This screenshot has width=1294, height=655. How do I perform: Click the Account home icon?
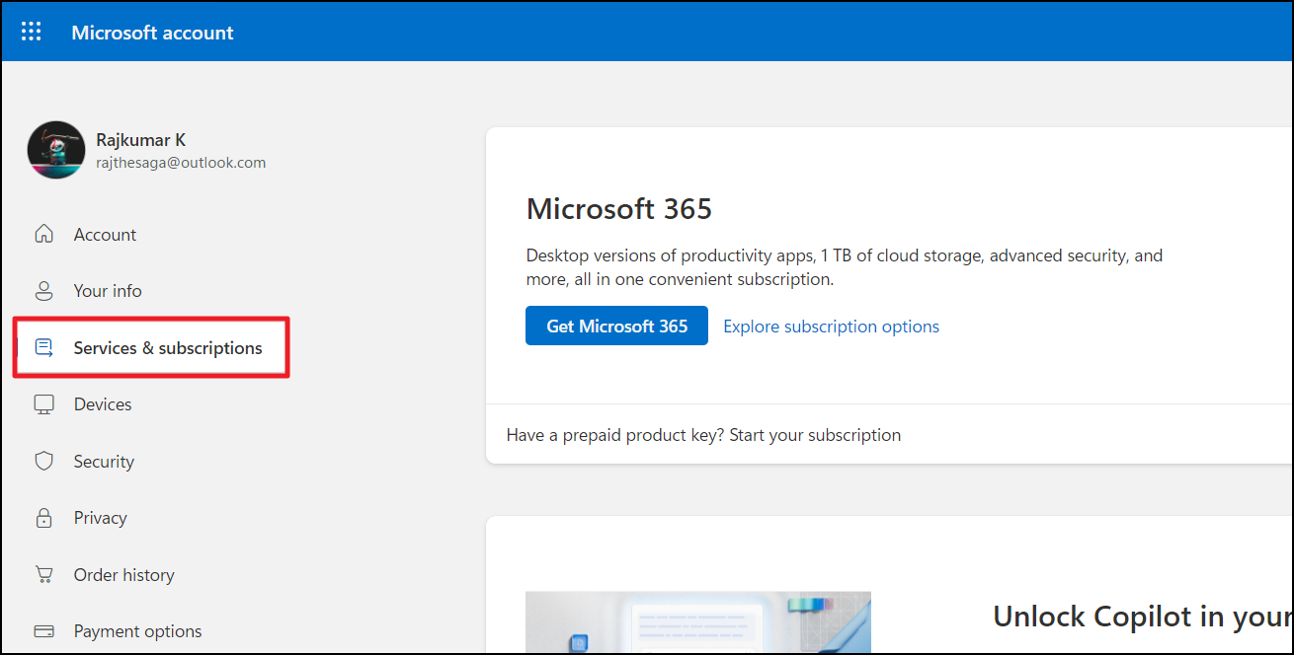[x=43, y=235]
